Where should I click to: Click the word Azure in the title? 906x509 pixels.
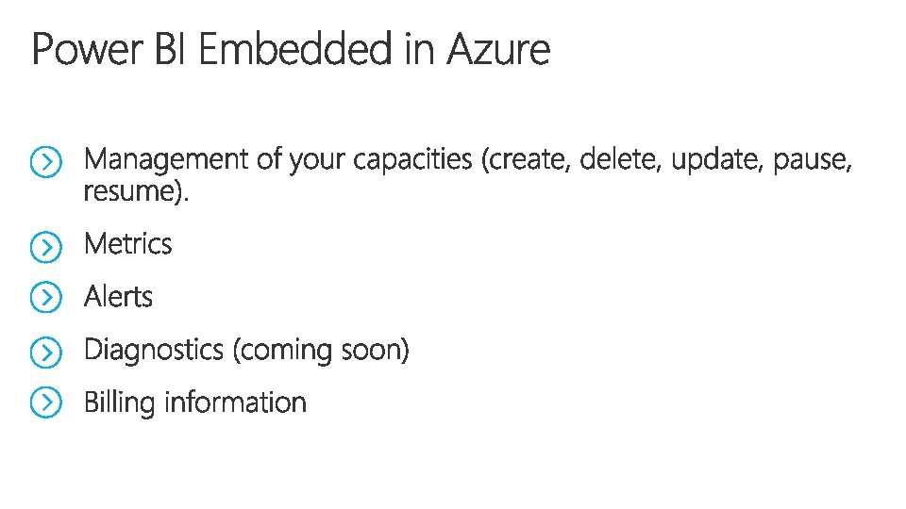(498, 49)
